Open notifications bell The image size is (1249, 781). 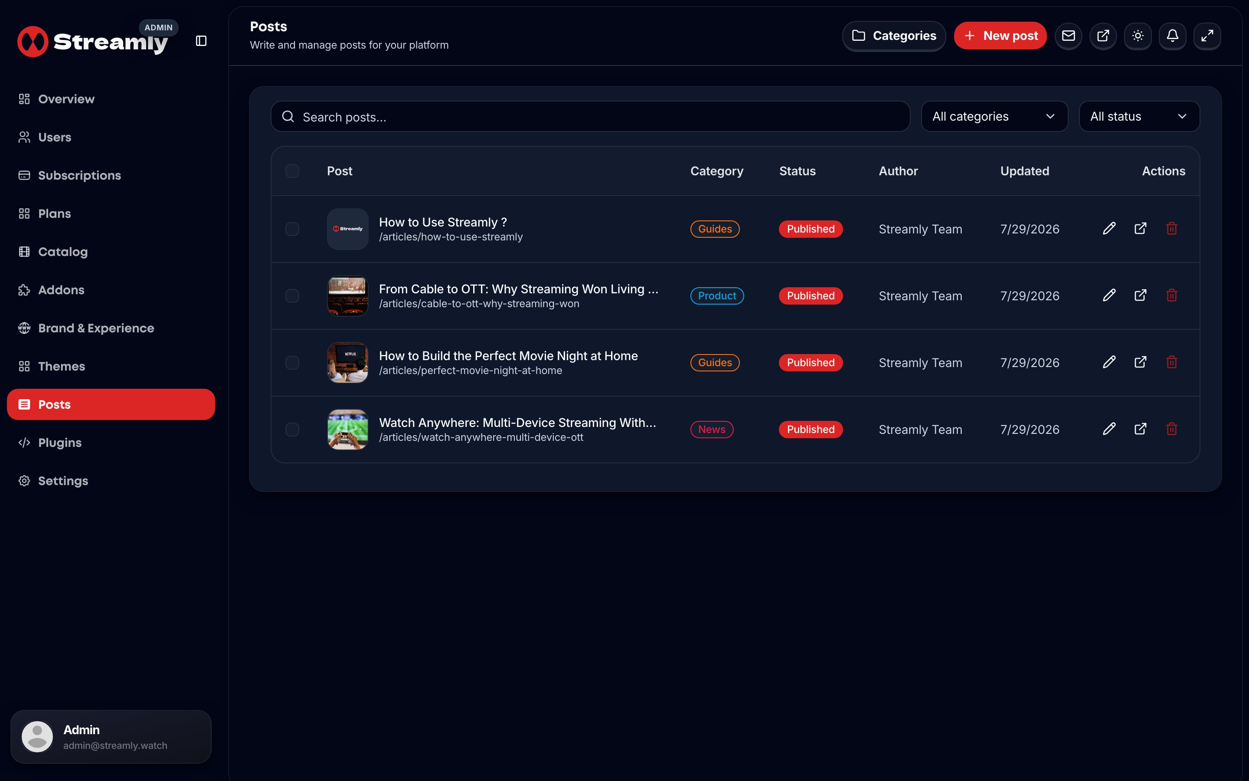[x=1172, y=36]
